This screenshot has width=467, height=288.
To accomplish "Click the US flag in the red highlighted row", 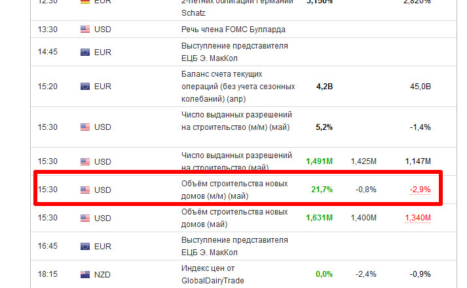I will (85, 190).
